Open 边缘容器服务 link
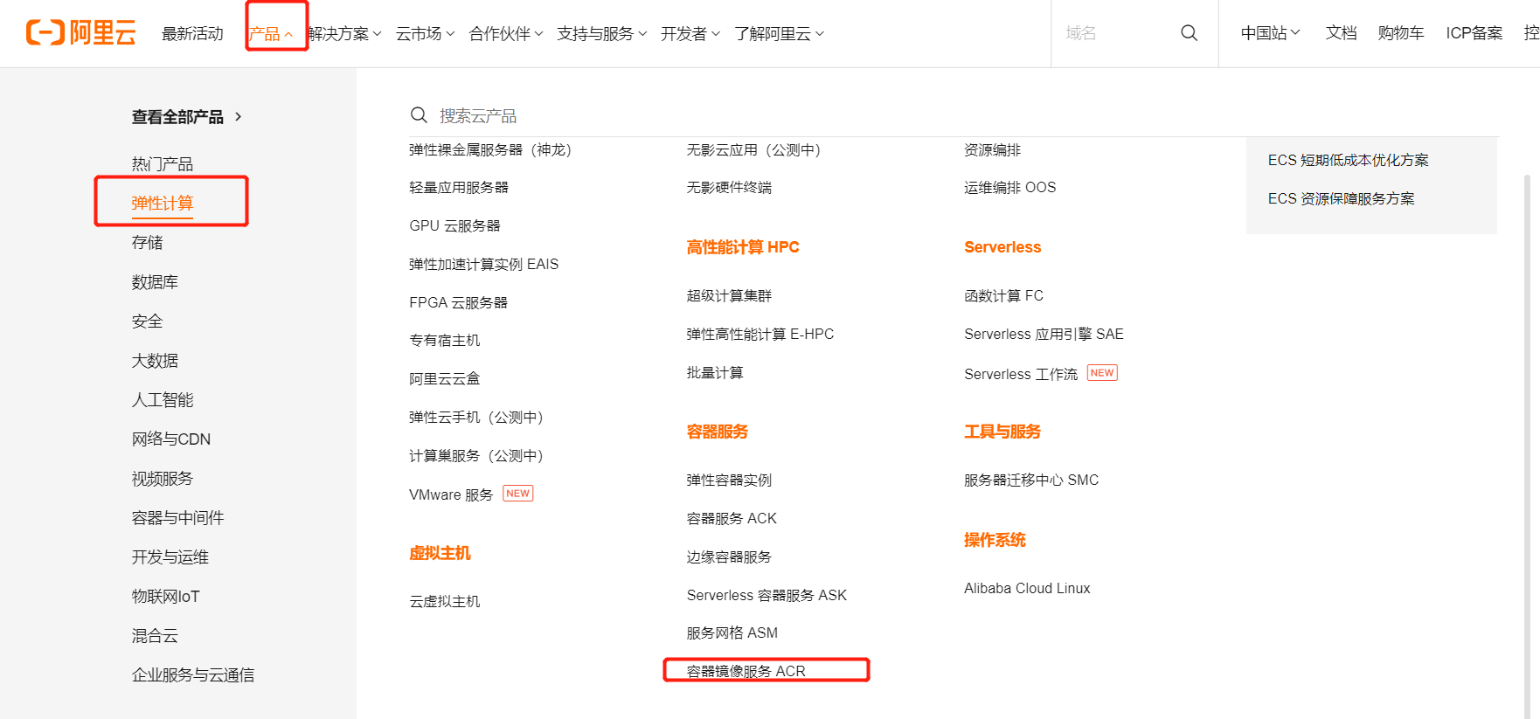Viewport: 1540px width, 719px height. pyautogui.click(x=729, y=557)
